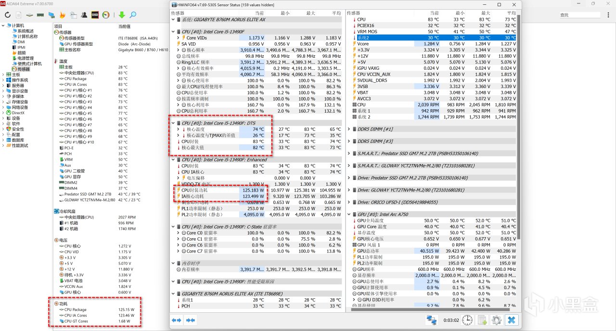Click the HWiNFO clock reset icon
This screenshot has height=331, width=616.
pos(467,320)
